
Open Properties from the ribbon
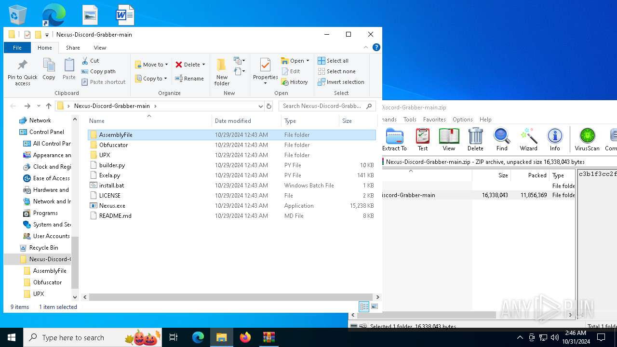pyautogui.click(x=266, y=72)
